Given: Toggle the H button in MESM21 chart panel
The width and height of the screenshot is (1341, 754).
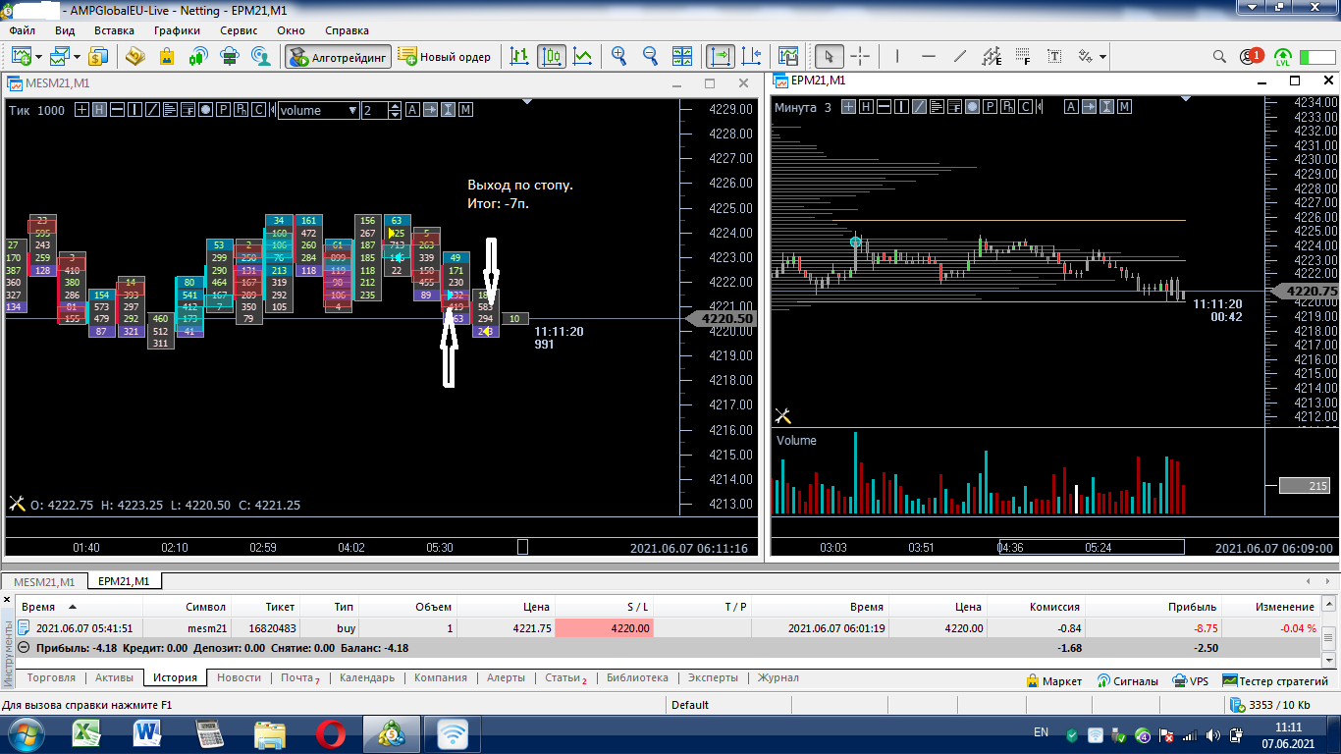Looking at the screenshot, I should 99,110.
